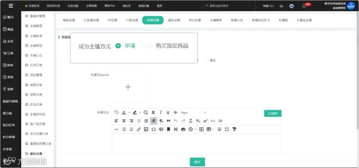
Task: Open the notification bell
Action: (304, 6)
